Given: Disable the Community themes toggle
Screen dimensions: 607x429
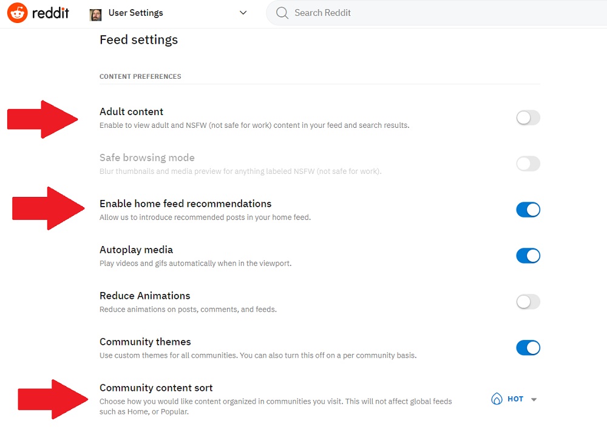Looking at the screenshot, I should coord(527,348).
